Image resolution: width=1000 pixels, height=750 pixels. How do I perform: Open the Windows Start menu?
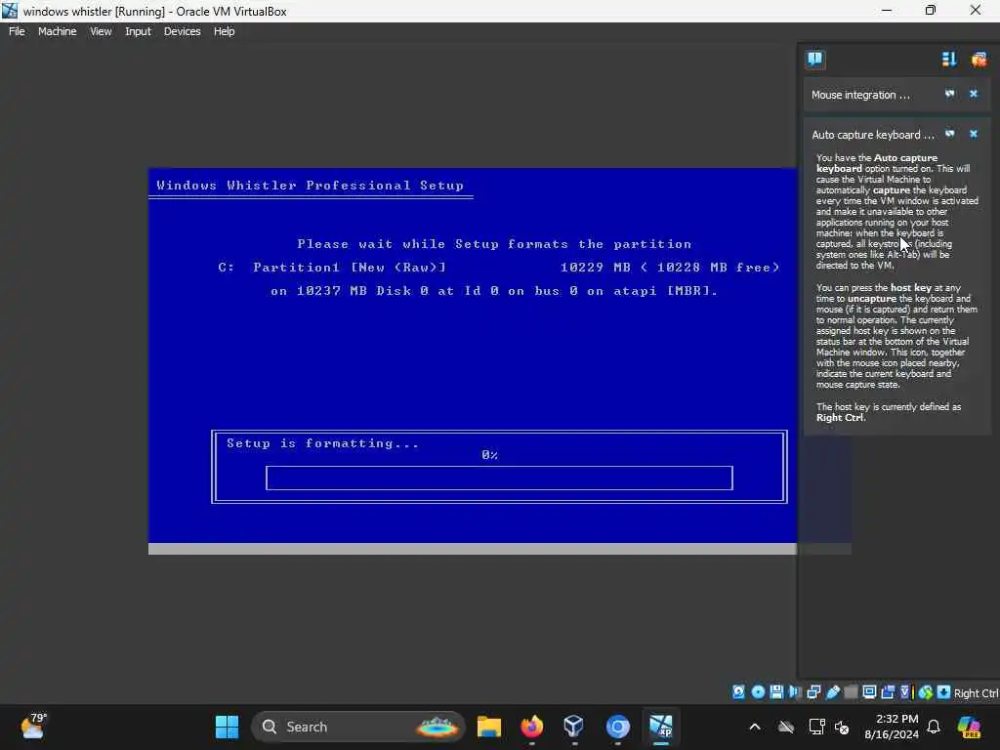click(227, 727)
